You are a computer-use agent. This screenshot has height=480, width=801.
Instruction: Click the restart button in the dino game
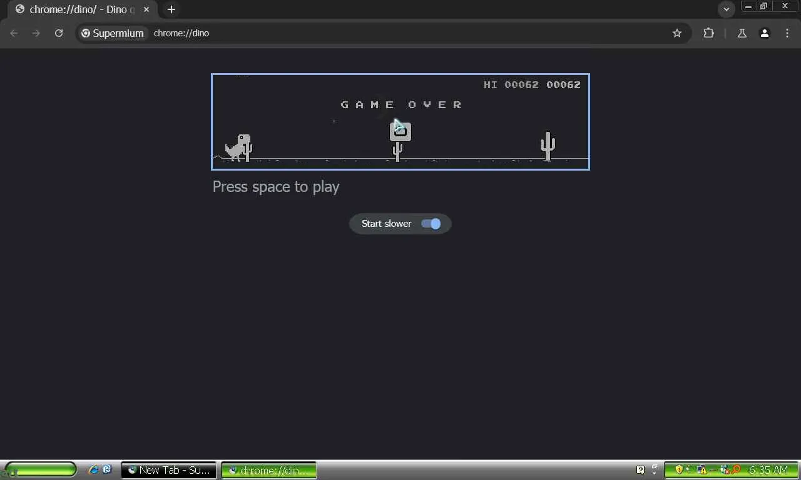click(400, 131)
